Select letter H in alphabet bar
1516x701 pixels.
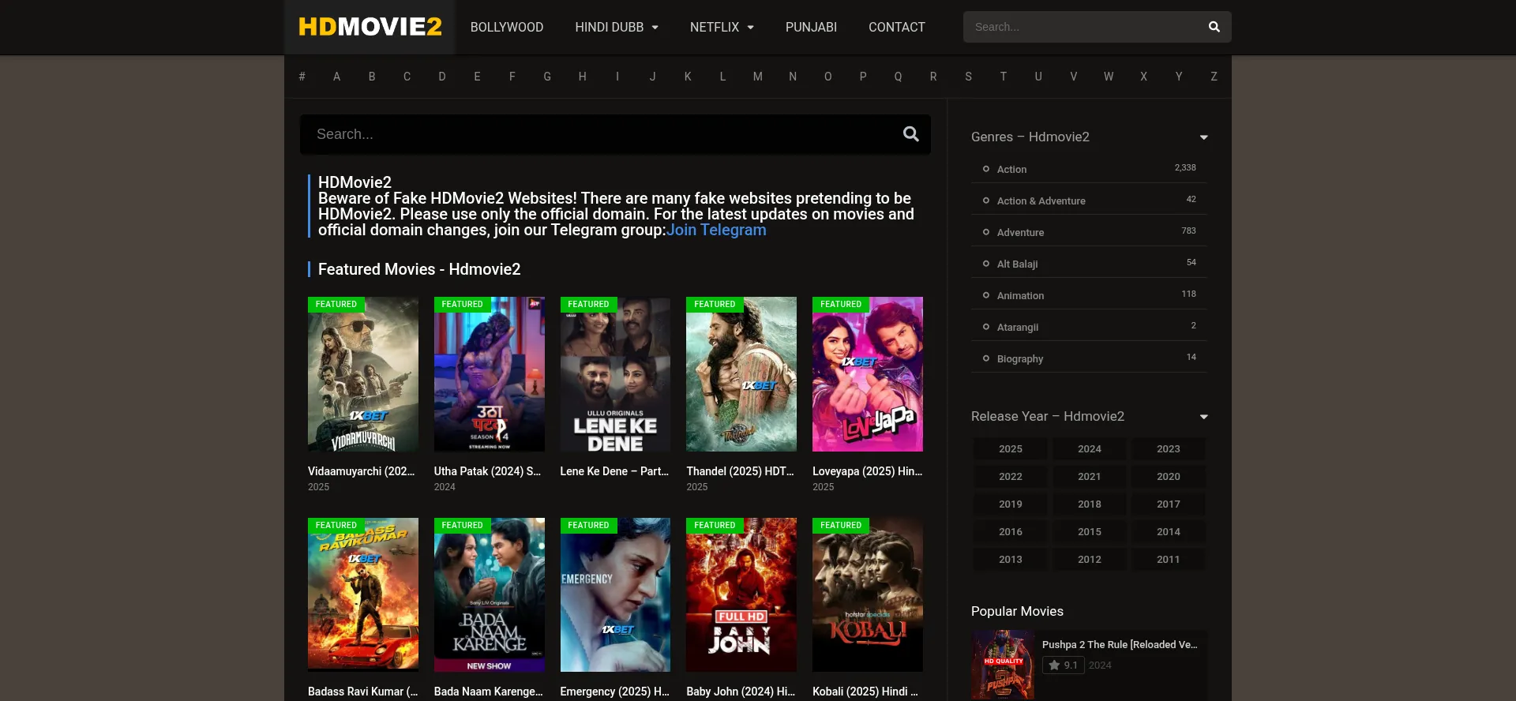[582, 77]
